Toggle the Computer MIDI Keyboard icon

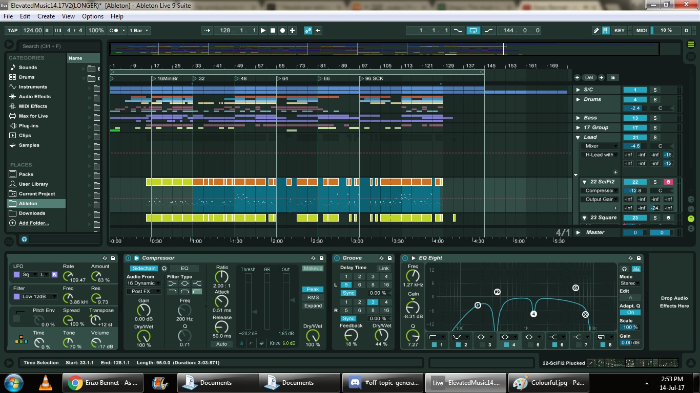click(606, 30)
